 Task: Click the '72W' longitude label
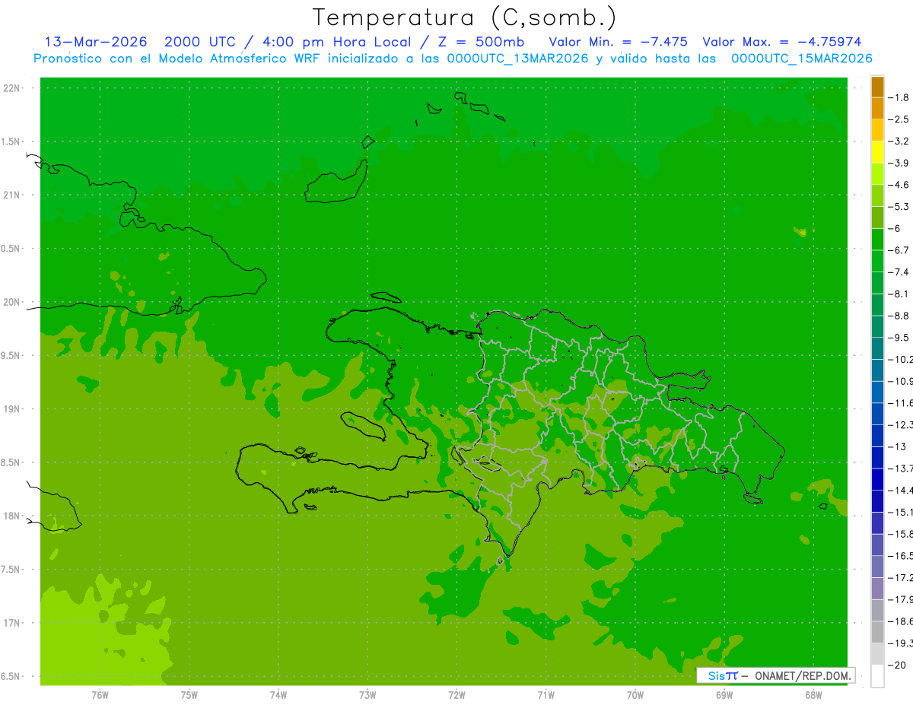[456, 695]
